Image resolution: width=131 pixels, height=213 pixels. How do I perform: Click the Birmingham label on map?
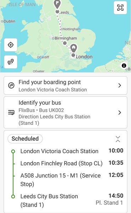[x=66, y=38]
